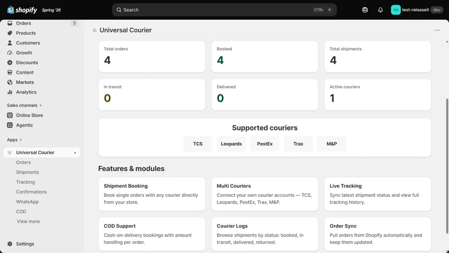Open Universal Courier Orders subpage
The width and height of the screenshot is (449, 253).
click(24, 162)
